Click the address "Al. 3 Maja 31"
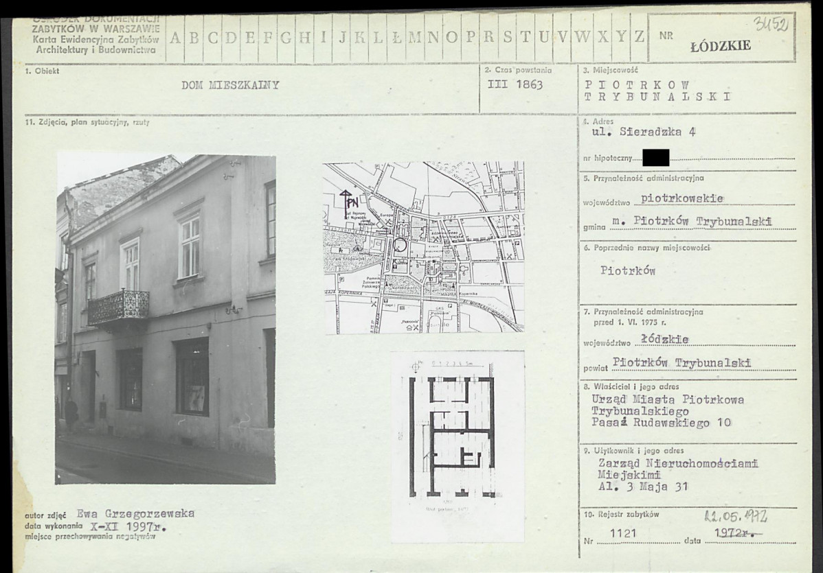823x573 pixels. 643,487
